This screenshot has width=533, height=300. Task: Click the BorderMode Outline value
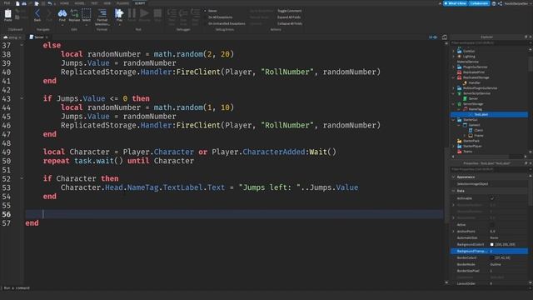click(x=496, y=264)
